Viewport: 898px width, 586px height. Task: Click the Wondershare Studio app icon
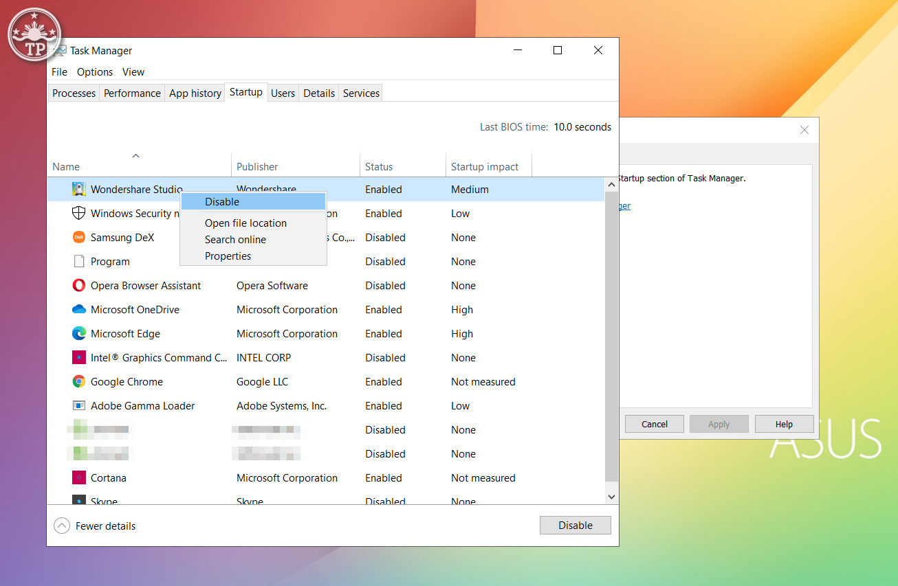[x=79, y=190]
